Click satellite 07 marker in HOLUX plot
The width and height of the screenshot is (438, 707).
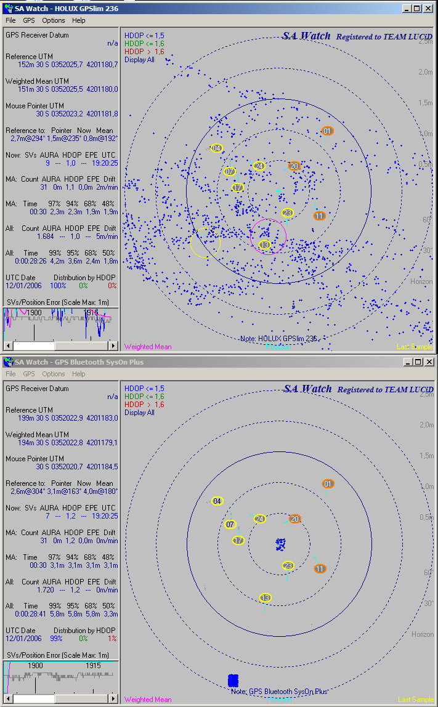(230, 171)
